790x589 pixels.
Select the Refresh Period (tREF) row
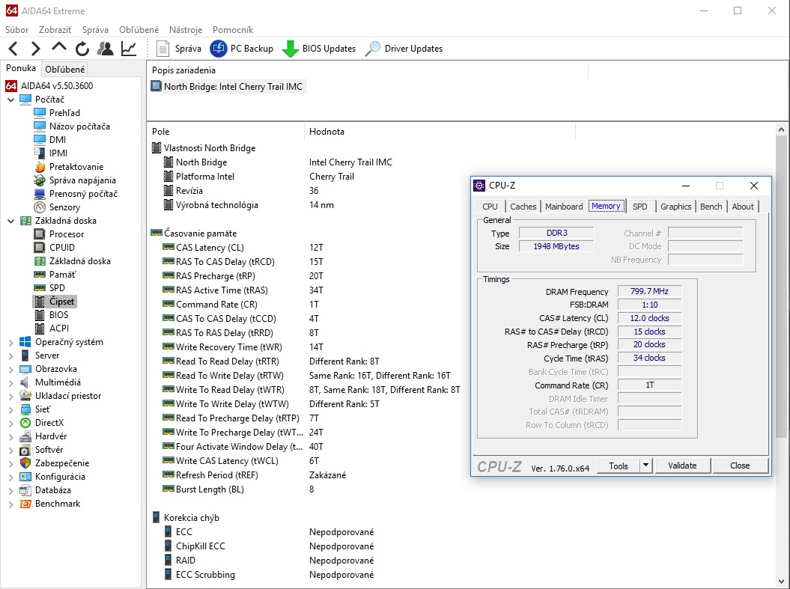click(x=306, y=475)
